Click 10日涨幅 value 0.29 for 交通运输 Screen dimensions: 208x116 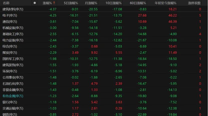(119, 108)
